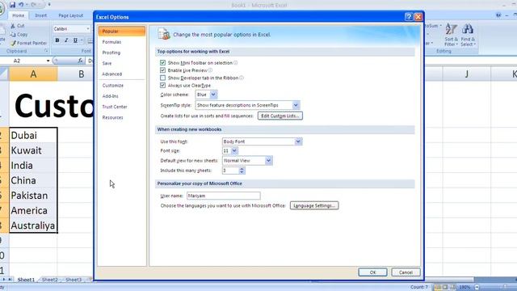Select Sheet1 worksheet tab

pyautogui.click(x=26, y=280)
